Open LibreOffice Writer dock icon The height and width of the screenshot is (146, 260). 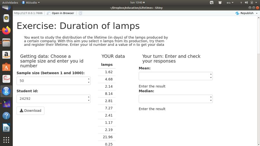point(6,128)
